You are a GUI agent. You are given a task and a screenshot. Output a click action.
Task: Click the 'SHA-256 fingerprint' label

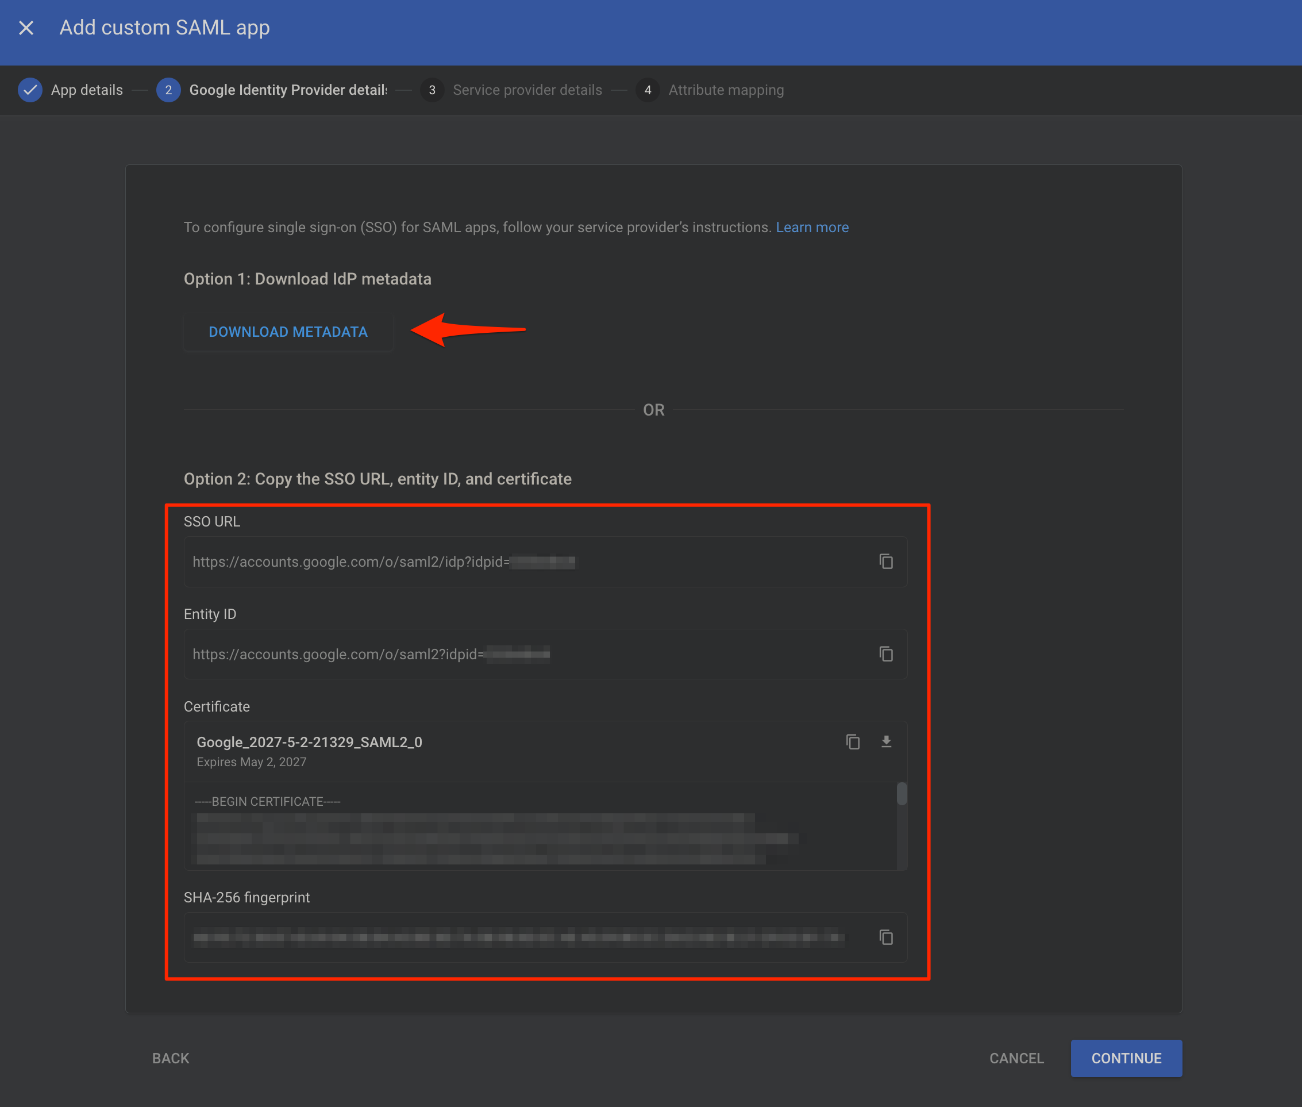coord(246,897)
